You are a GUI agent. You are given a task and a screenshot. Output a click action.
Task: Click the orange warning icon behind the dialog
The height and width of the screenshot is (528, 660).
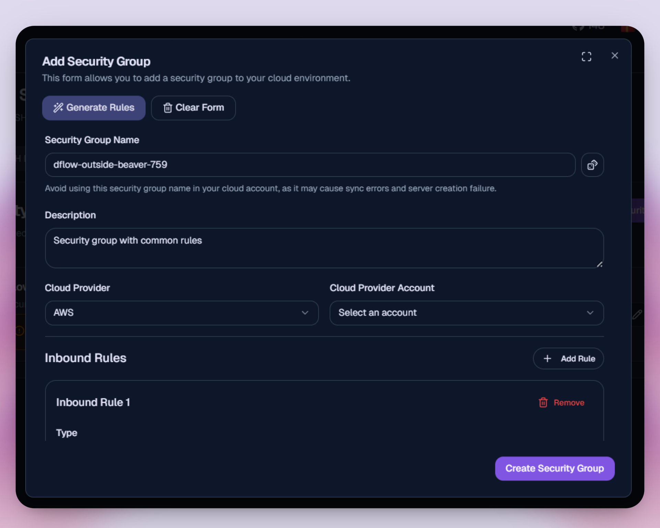point(20,331)
